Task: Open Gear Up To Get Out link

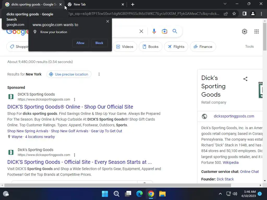Action: point(106,131)
